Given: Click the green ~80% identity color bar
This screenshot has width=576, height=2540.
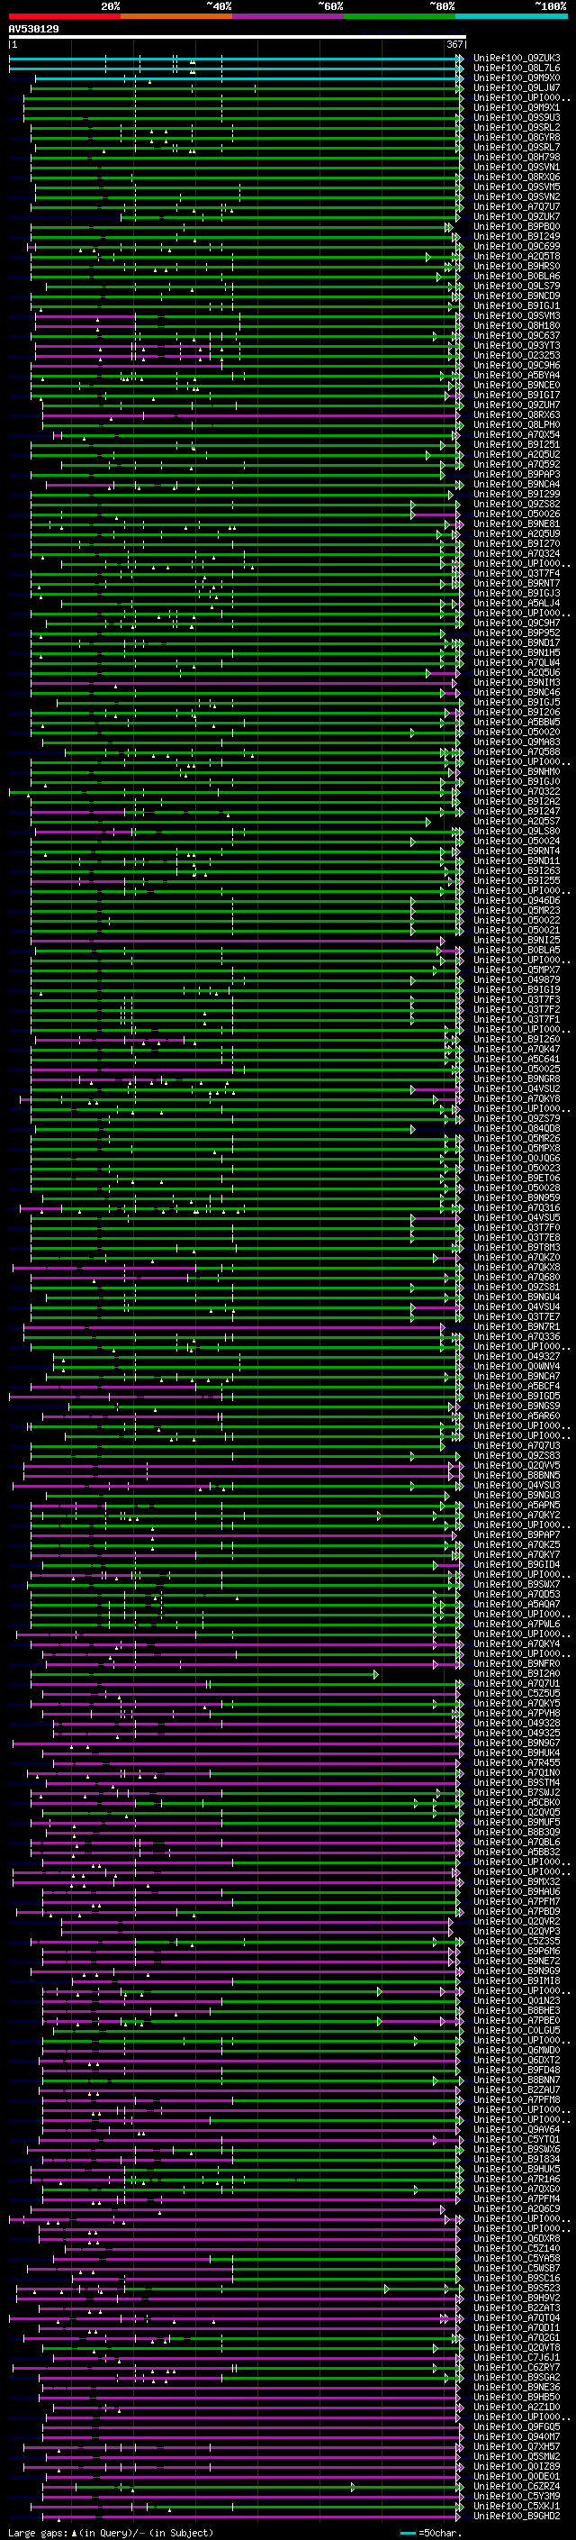Looking at the screenshot, I should tap(400, 17).
